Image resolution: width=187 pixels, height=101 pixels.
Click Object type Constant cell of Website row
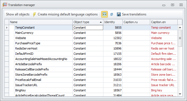click(88, 38)
